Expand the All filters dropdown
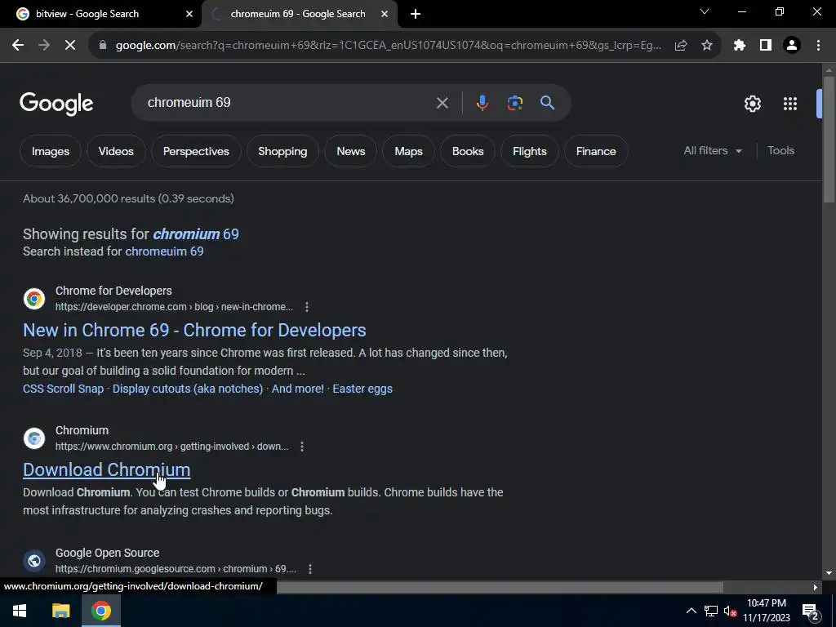836x627 pixels. pyautogui.click(x=712, y=151)
